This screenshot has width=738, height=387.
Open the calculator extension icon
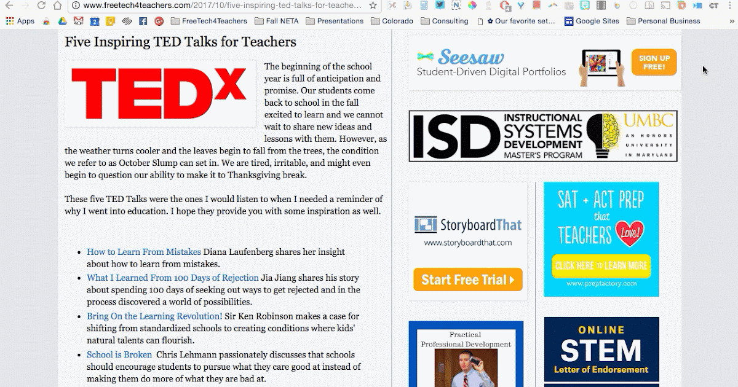(x=424, y=6)
